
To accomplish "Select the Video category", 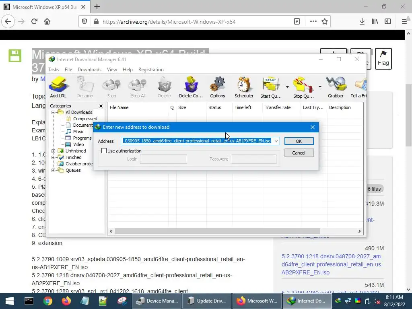I will pos(75,144).
